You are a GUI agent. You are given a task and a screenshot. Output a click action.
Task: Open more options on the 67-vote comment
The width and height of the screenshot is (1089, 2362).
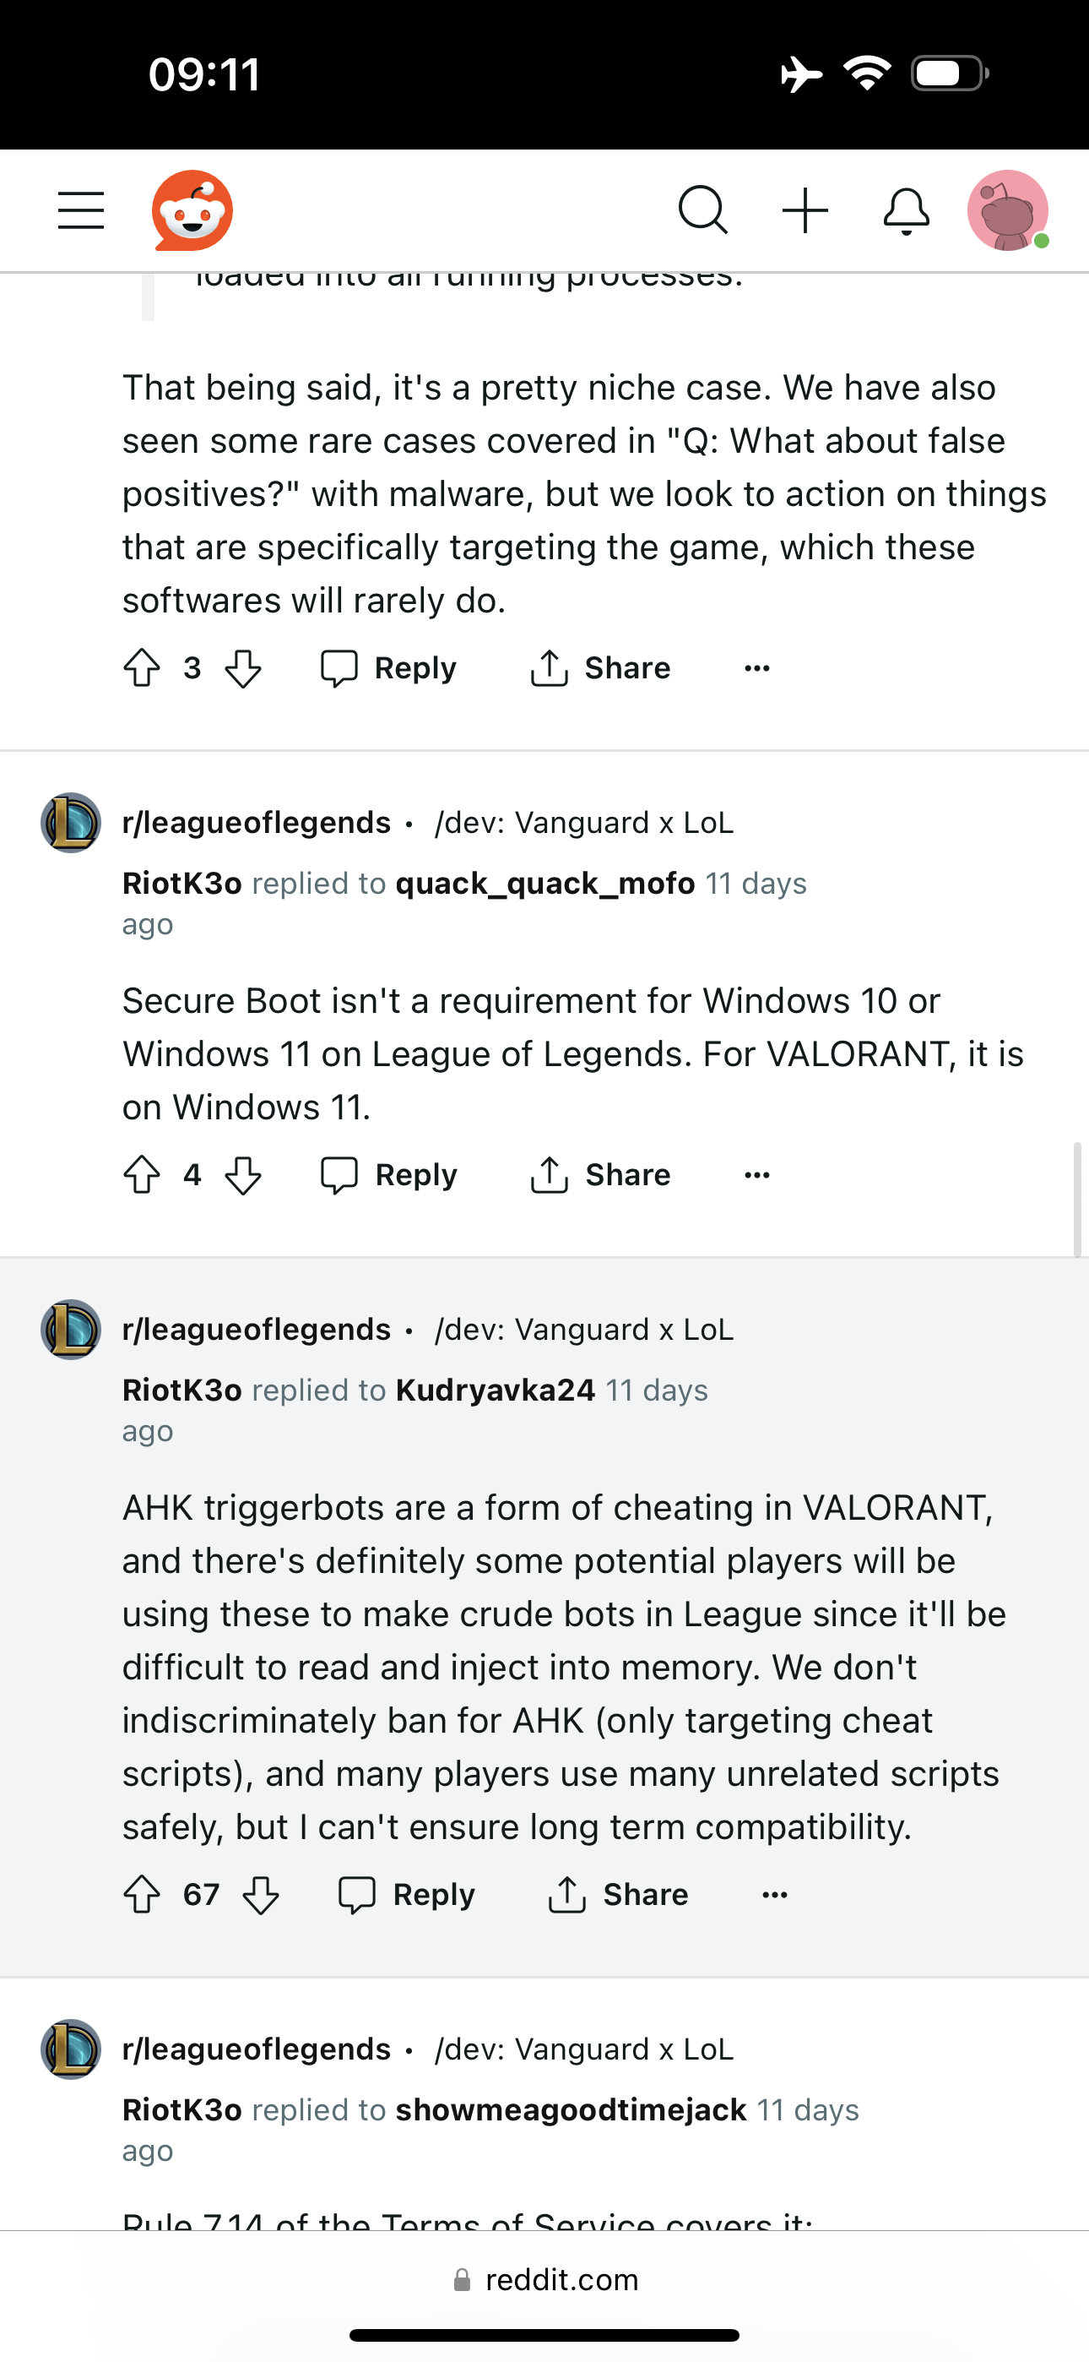coord(776,1894)
